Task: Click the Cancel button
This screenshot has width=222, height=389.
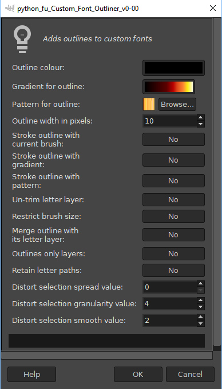Action: (190, 375)
